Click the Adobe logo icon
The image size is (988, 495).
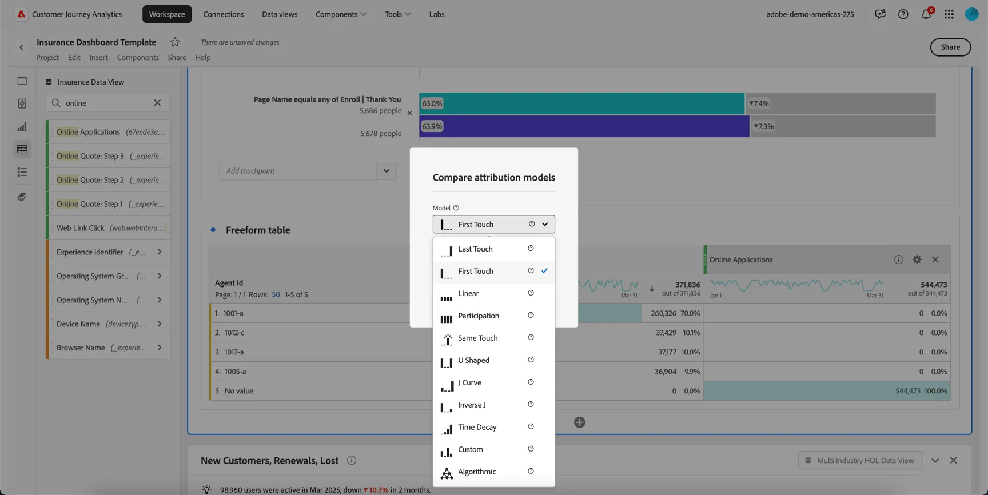[x=21, y=14]
